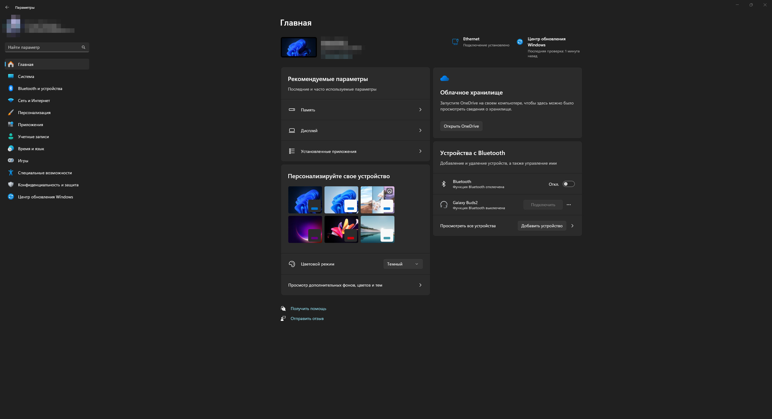Open the Galaxy Buds2 more options menu
This screenshot has height=419, width=772.
[569, 205]
